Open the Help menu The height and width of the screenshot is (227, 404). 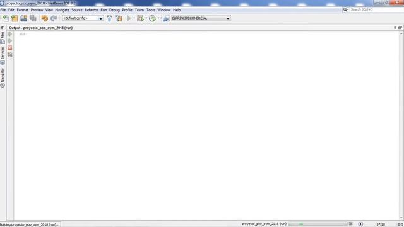[x=177, y=10]
